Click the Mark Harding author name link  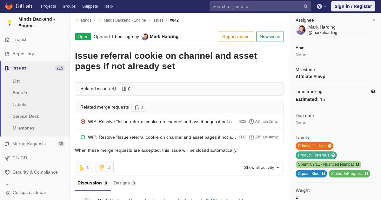click(164, 37)
